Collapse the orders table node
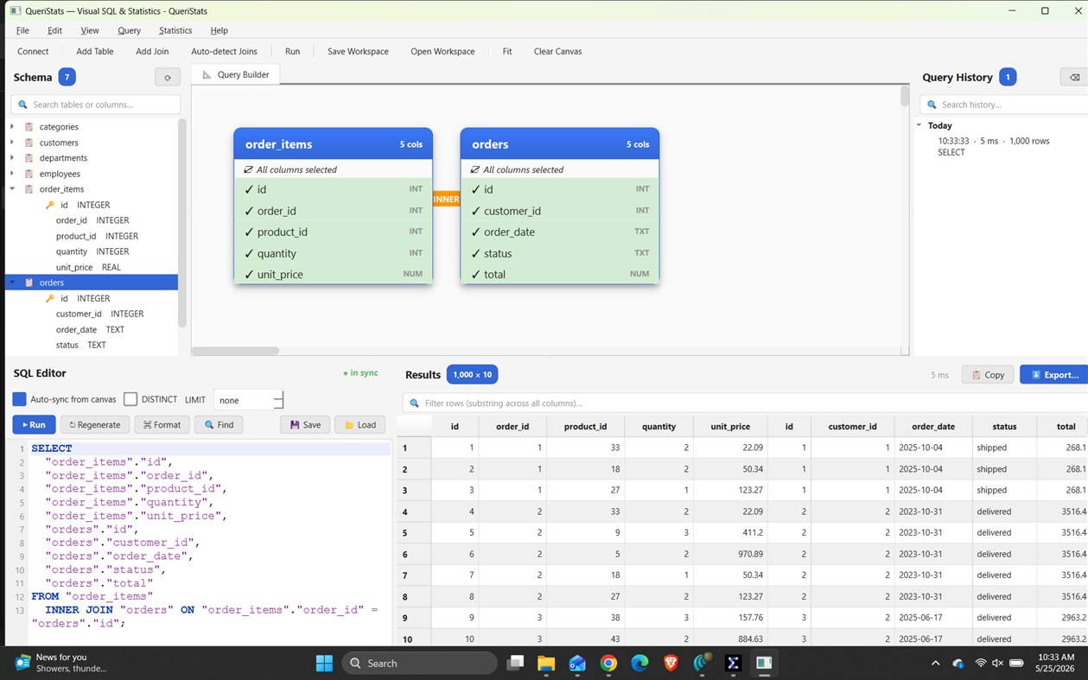 [12, 283]
